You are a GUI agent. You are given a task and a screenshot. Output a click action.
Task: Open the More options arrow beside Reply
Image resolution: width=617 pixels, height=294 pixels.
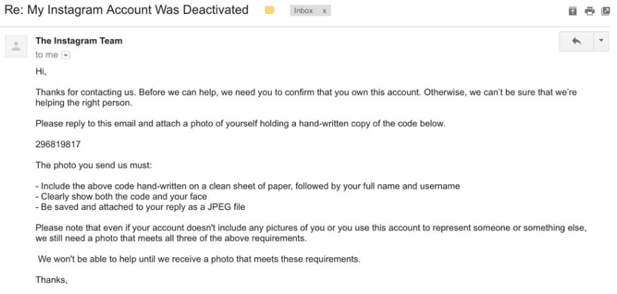click(601, 41)
